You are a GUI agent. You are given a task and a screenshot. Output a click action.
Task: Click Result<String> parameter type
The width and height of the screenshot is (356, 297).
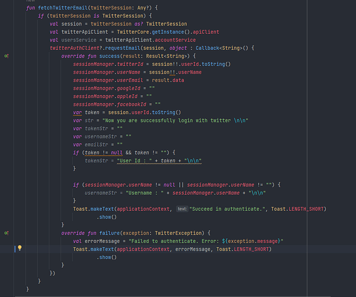point(166,56)
